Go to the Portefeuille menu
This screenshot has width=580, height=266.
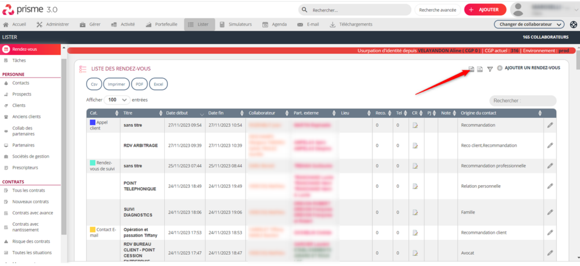tap(161, 24)
